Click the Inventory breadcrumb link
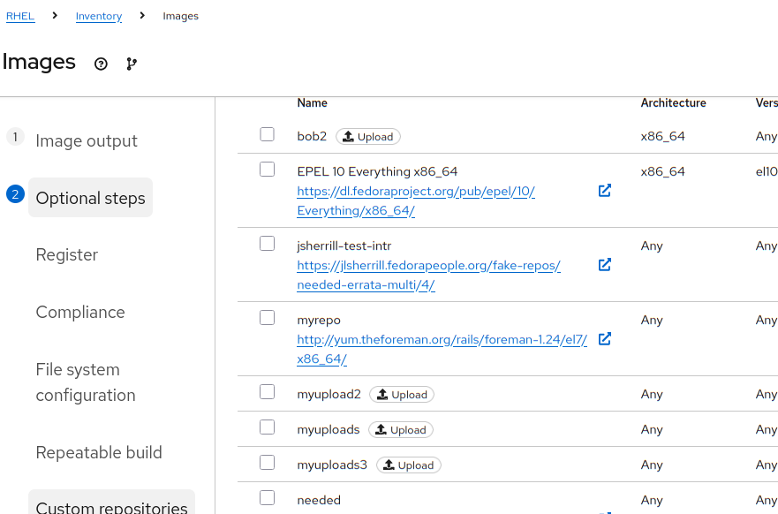The width and height of the screenshot is (778, 514). pyautogui.click(x=99, y=16)
